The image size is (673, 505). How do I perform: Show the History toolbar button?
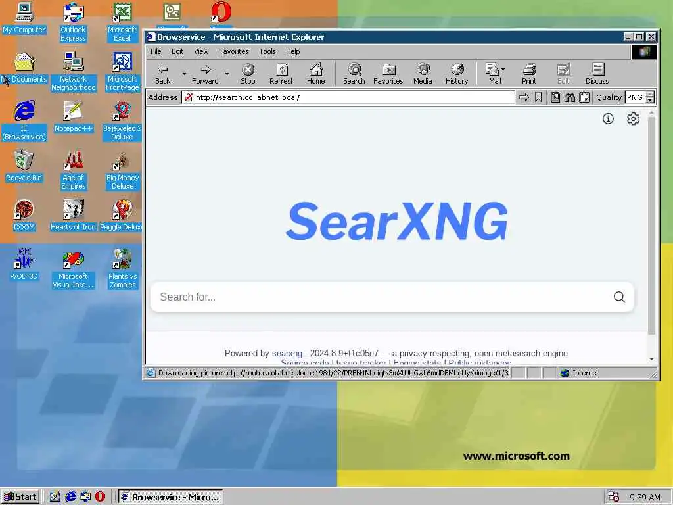tap(457, 74)
